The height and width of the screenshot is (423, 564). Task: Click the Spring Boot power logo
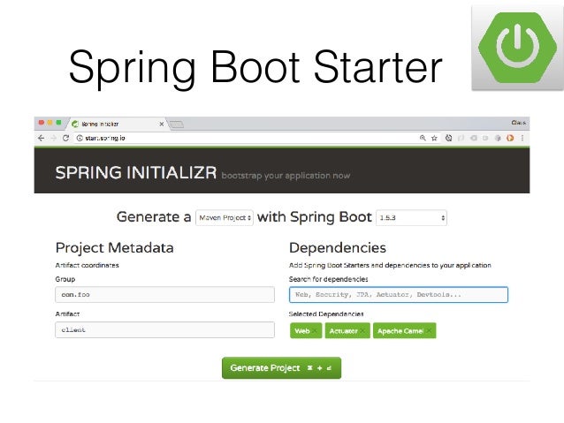click(x=517, y=47)
